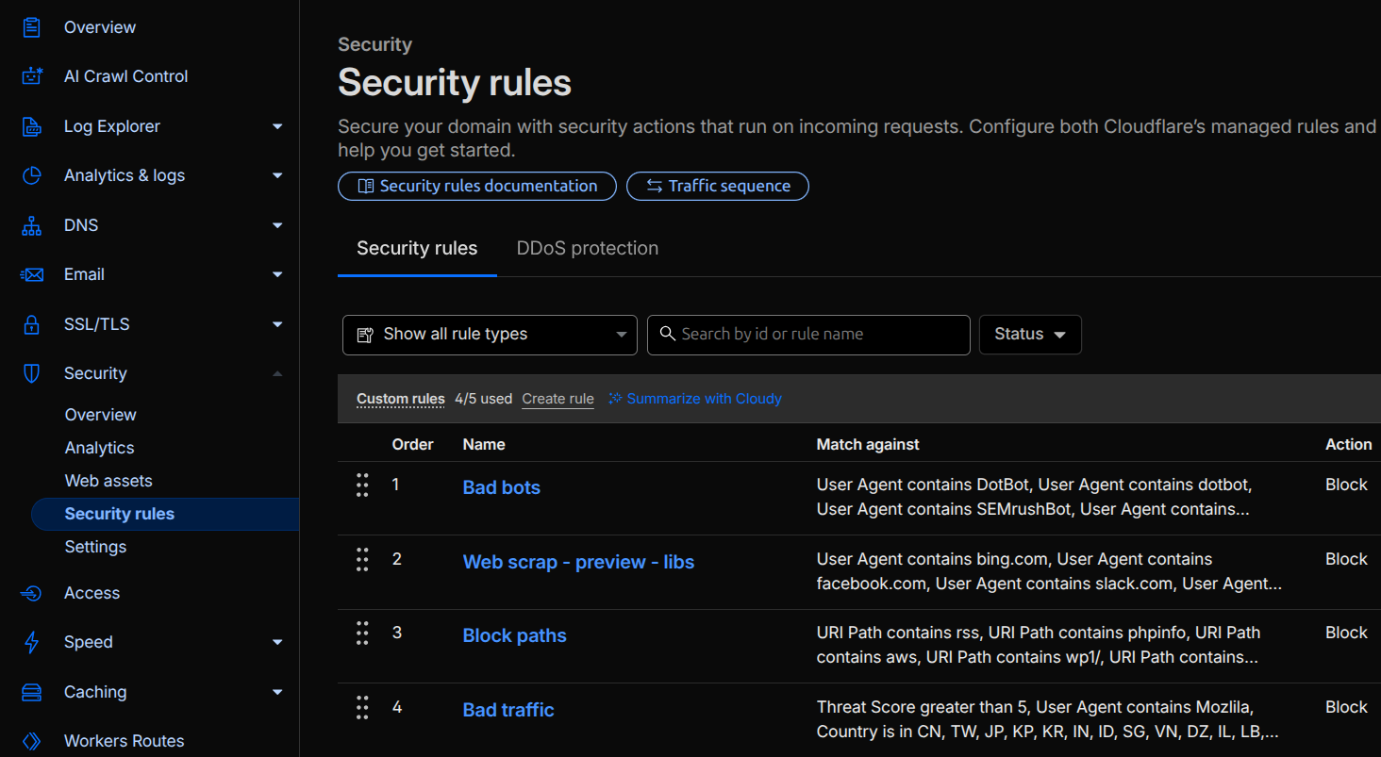The height and width of the screenshot is (757, 1381).
Task: Click the Block action of Block paths row
Action: click(1346, 633)
